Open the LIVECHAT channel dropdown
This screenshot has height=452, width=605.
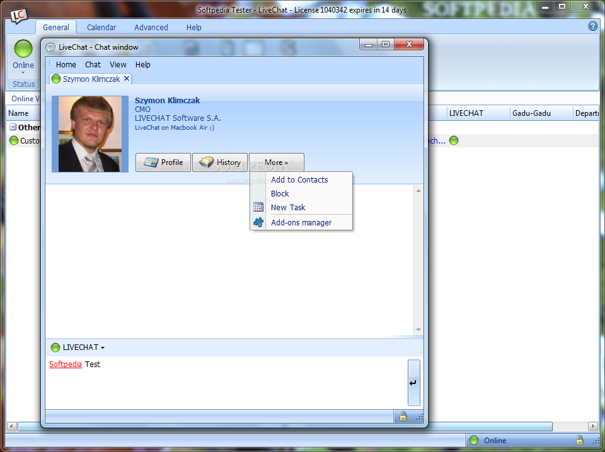pos(78,347)
